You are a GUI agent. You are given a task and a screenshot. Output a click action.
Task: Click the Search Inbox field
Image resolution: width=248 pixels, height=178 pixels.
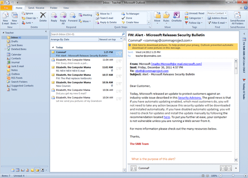click(86, 34)
